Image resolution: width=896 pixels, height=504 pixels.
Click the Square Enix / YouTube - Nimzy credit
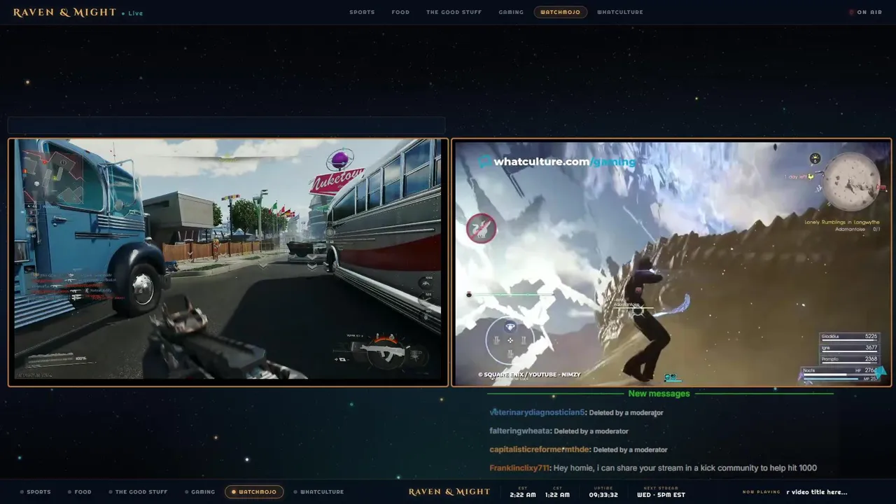click(529, 374)
